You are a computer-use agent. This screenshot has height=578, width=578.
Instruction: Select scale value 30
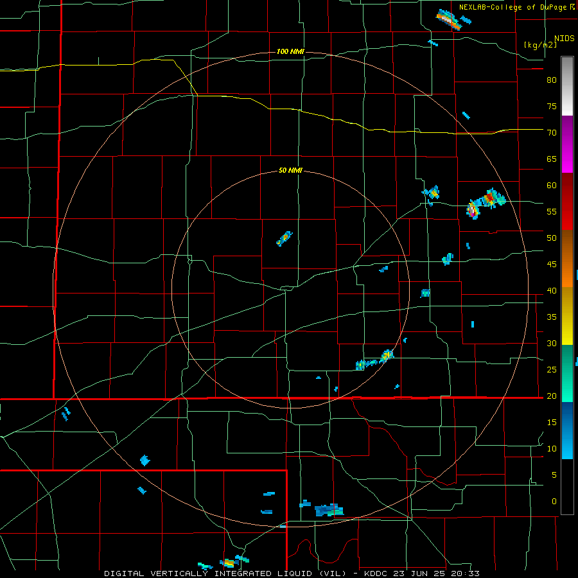pos(552,343)
